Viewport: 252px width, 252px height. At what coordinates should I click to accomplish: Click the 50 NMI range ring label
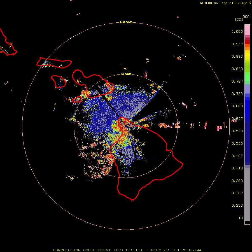(126, 74)
